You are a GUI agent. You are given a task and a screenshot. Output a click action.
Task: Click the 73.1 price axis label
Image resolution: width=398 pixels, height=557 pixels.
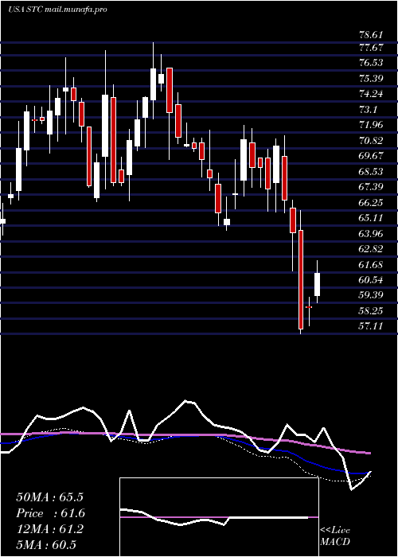click(368, 110)
